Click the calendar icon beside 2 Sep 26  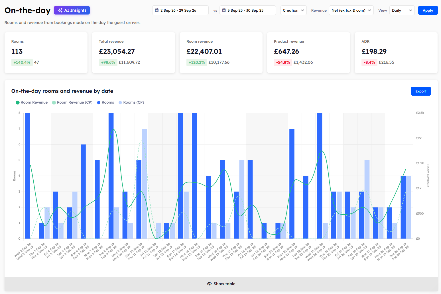157,10
